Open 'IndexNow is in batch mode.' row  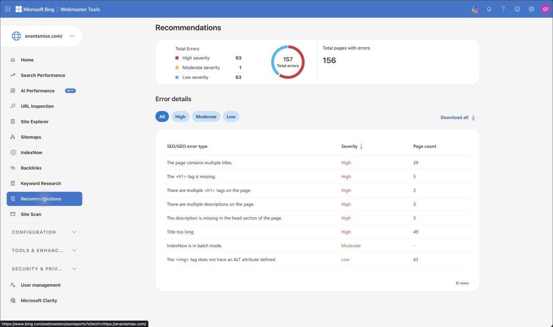(x=318, y=246)
